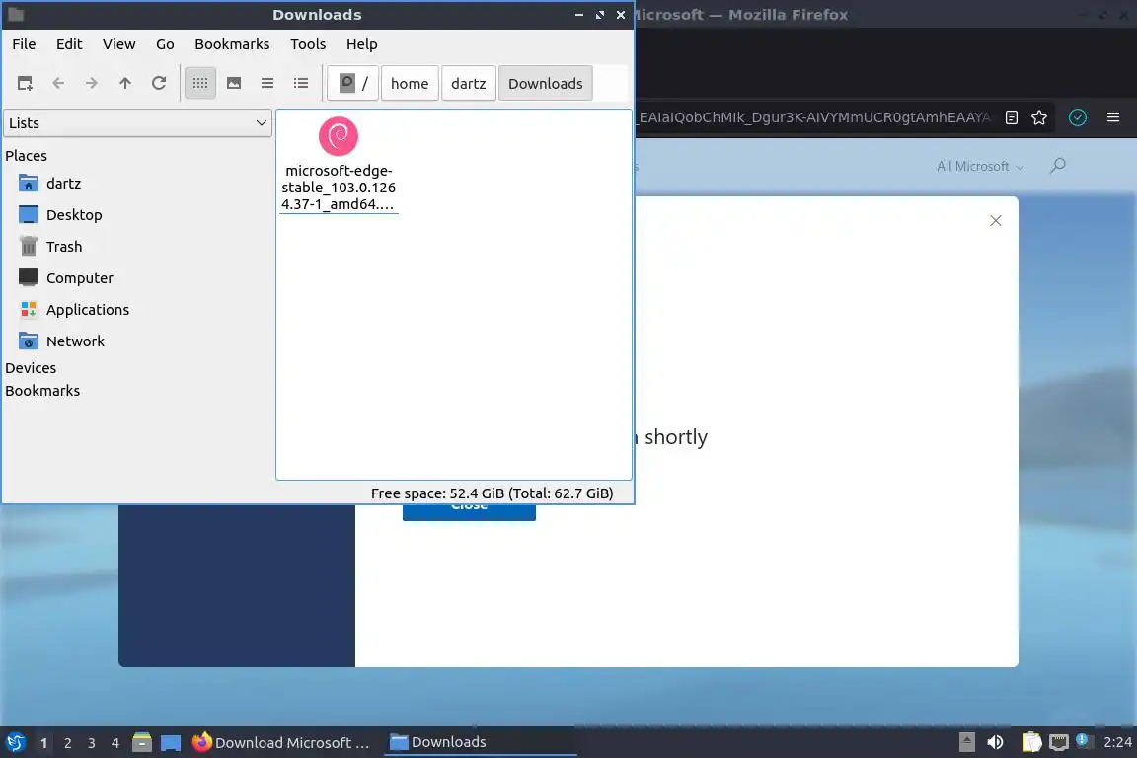Open the Go menu
Viewport: 1137px width, 758px height.
[165, 44]
